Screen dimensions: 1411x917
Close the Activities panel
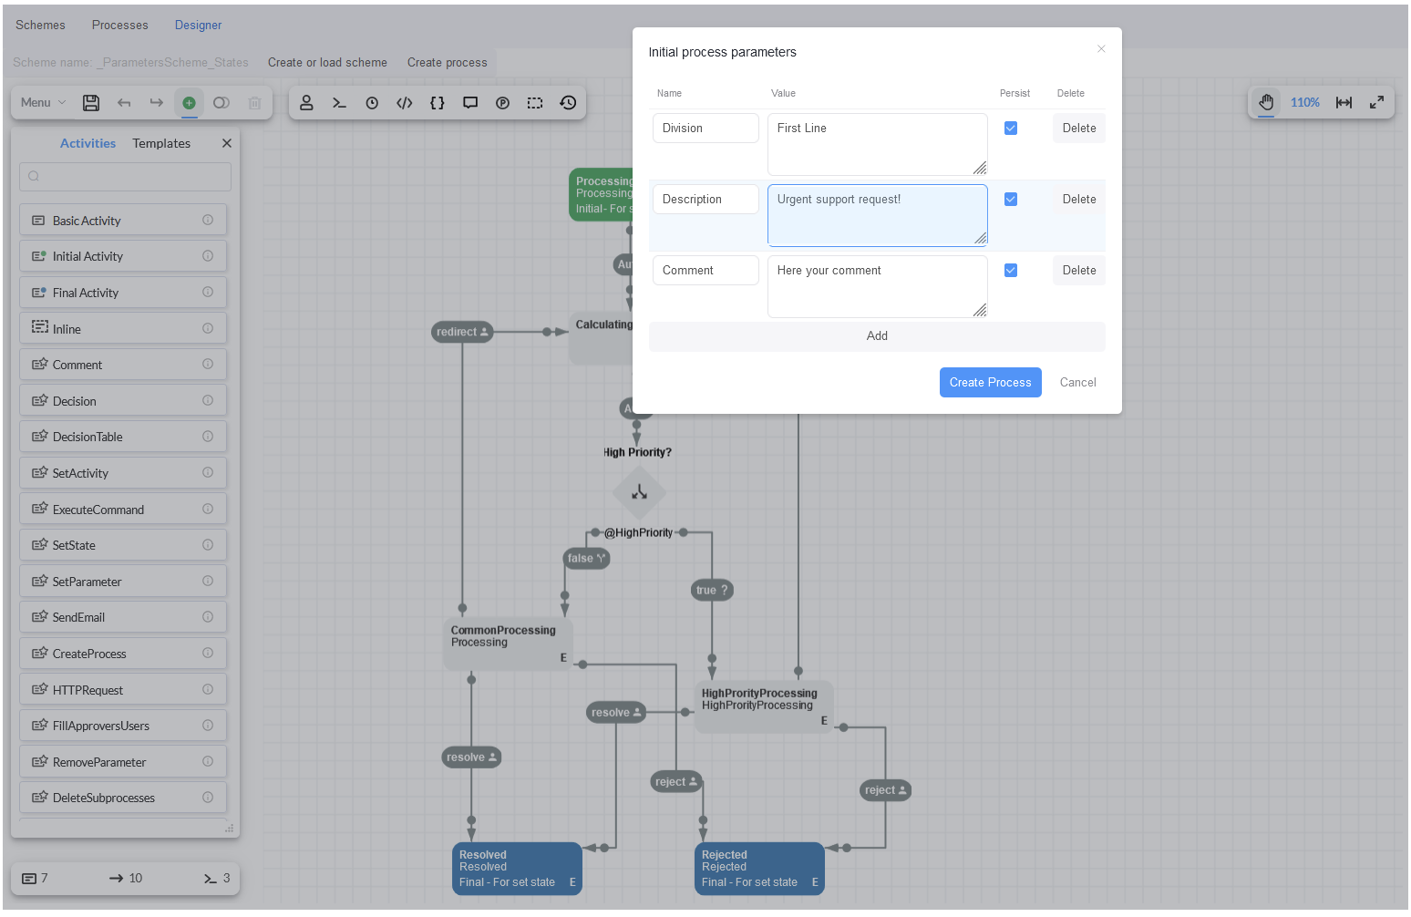pos(227,143)
